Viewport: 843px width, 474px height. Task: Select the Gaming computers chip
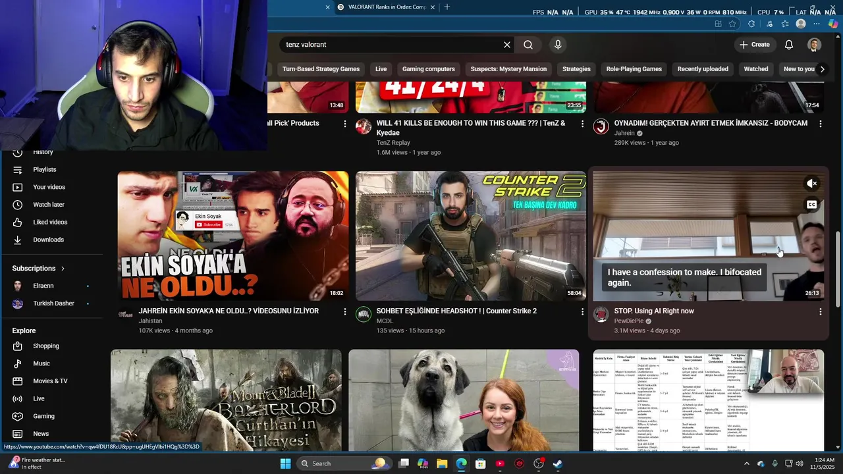(428, 69)
